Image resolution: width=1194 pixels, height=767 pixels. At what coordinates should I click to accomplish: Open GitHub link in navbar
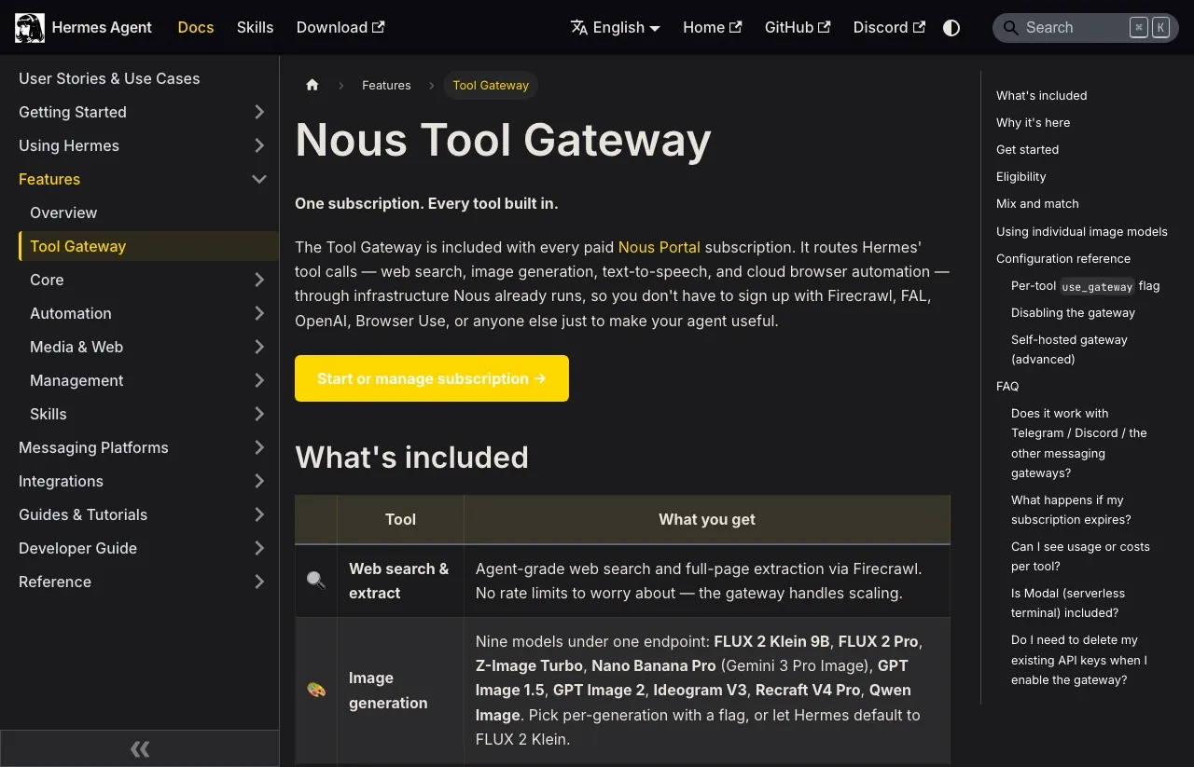point(798,28)
